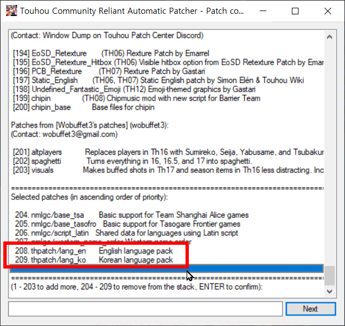This screenshot has height=326, width=345.
Task: Click the Next button
Action: click(311, 309)
